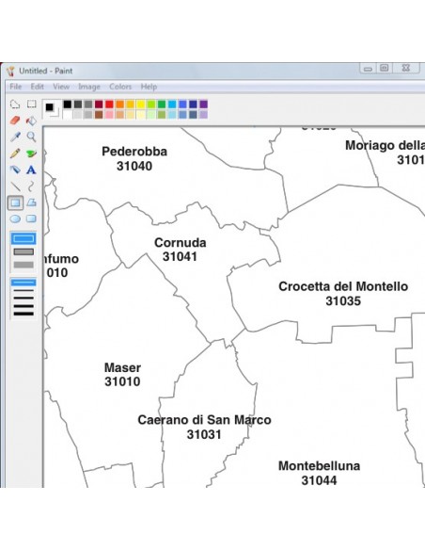Image resolution: width=425 pixels, height=550 pixels.
Task: Pick the white palette color
Action: coord(67,114)
